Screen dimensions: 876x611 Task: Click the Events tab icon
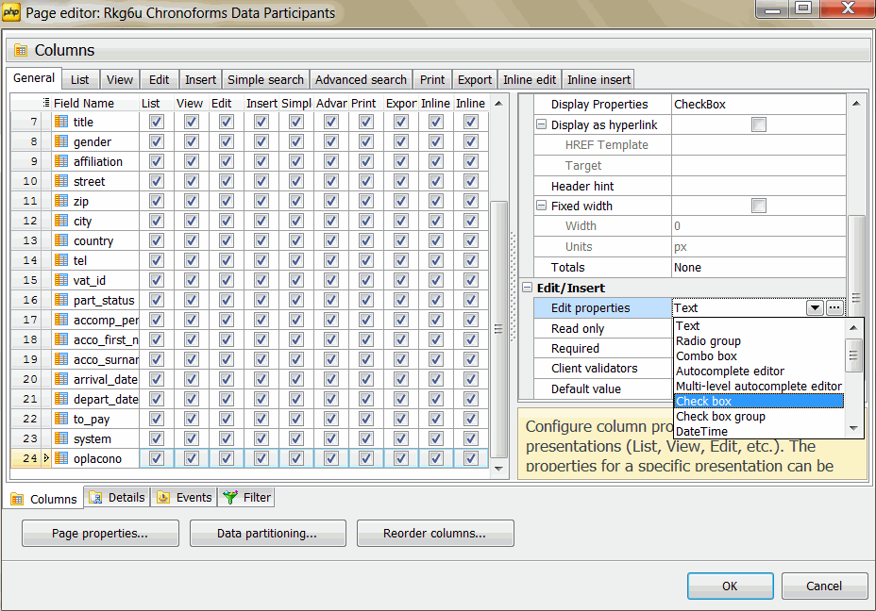pos(163,497)
